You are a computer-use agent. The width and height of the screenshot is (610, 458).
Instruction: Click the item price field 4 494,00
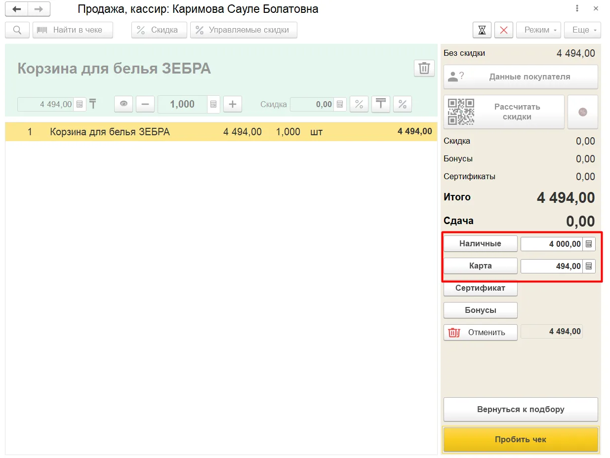click(46, 105)
